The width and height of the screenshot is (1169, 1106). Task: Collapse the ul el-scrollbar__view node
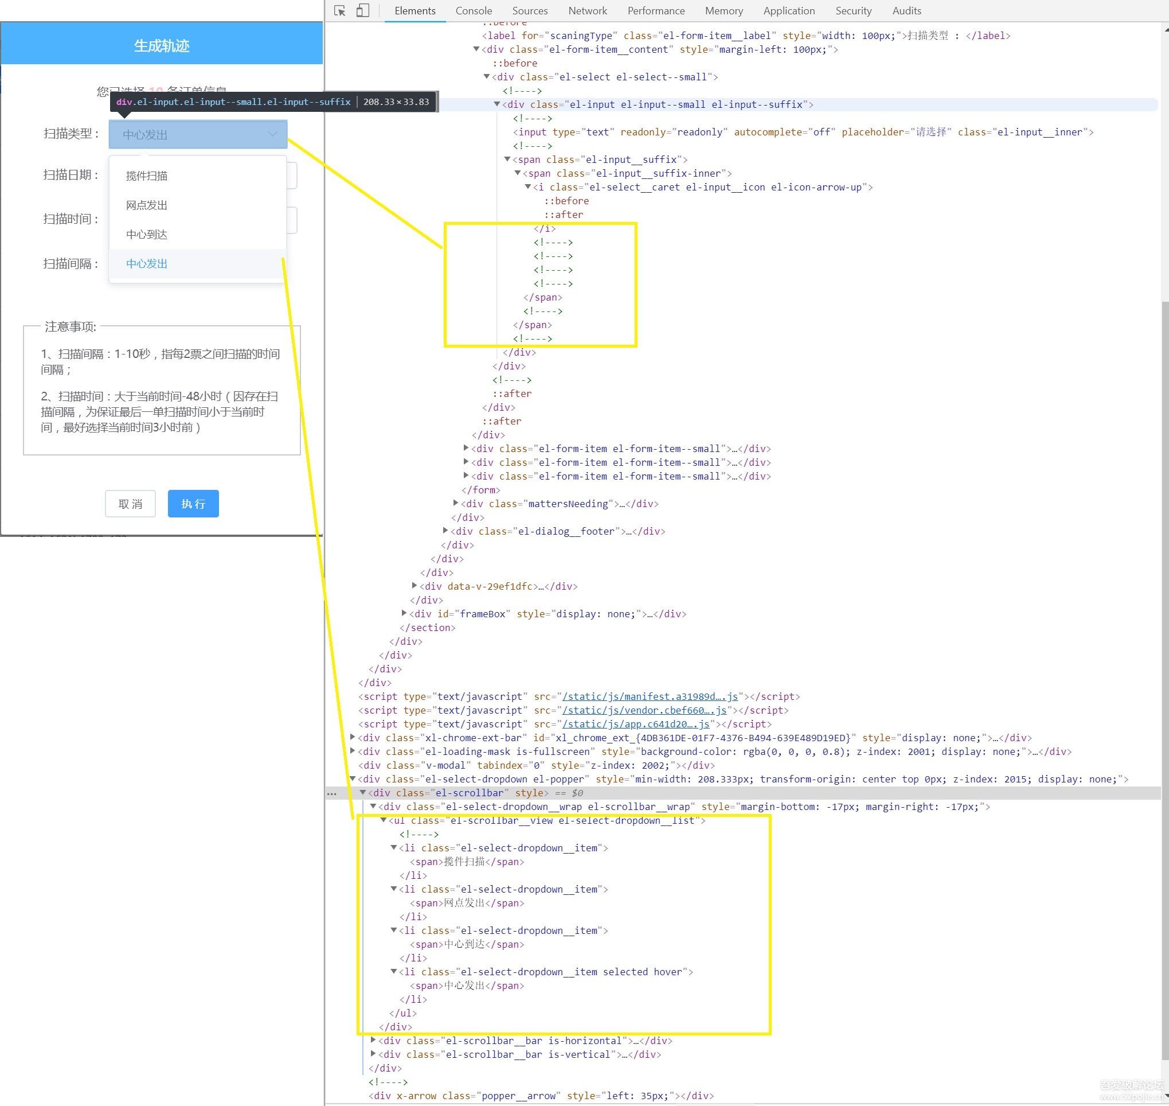click(x=384, y=820)
